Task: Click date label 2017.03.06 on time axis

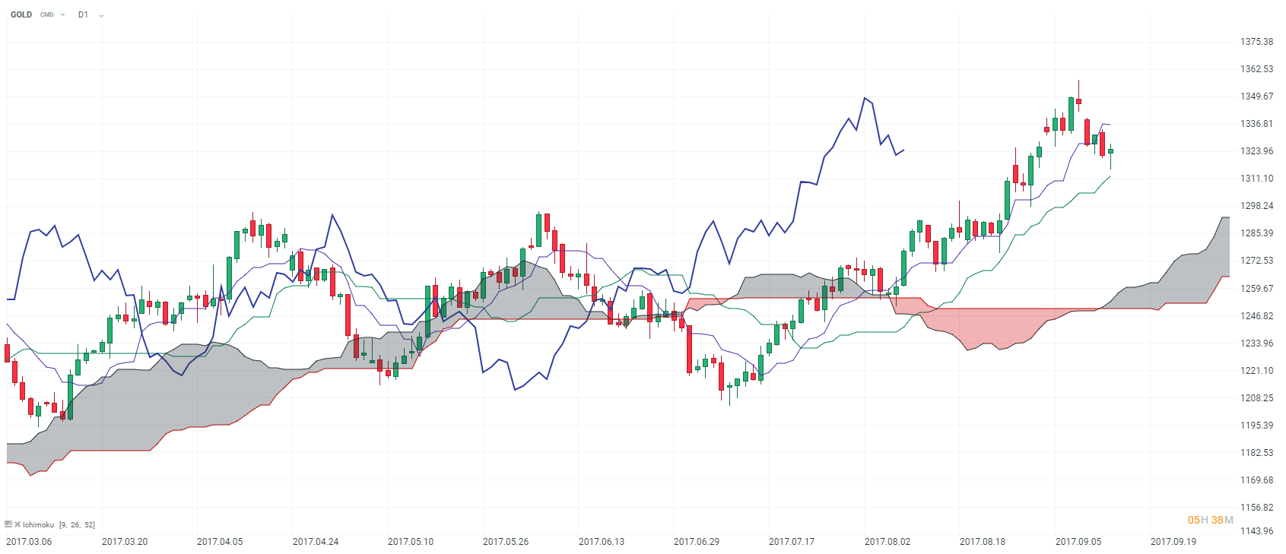Action: (29, 542)
